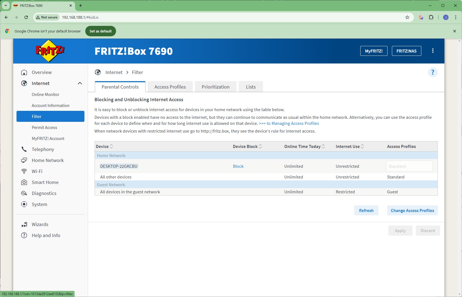
Task: Open the Chrome extensions puzzle icon
Action: [431, 17]
